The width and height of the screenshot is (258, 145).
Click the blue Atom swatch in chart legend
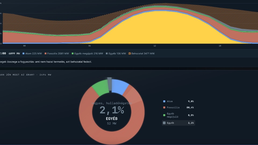[23, 53]
